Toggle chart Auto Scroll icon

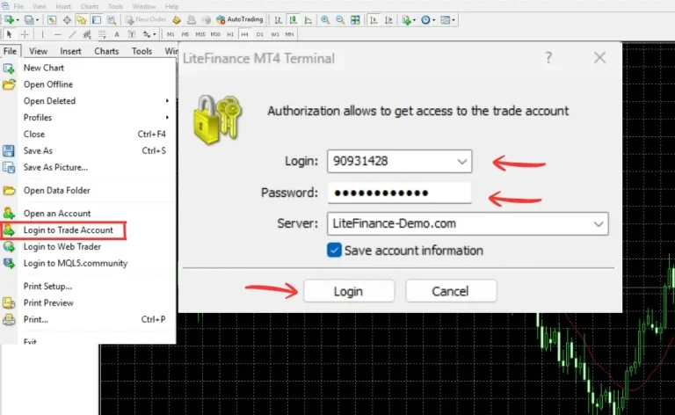374,20
